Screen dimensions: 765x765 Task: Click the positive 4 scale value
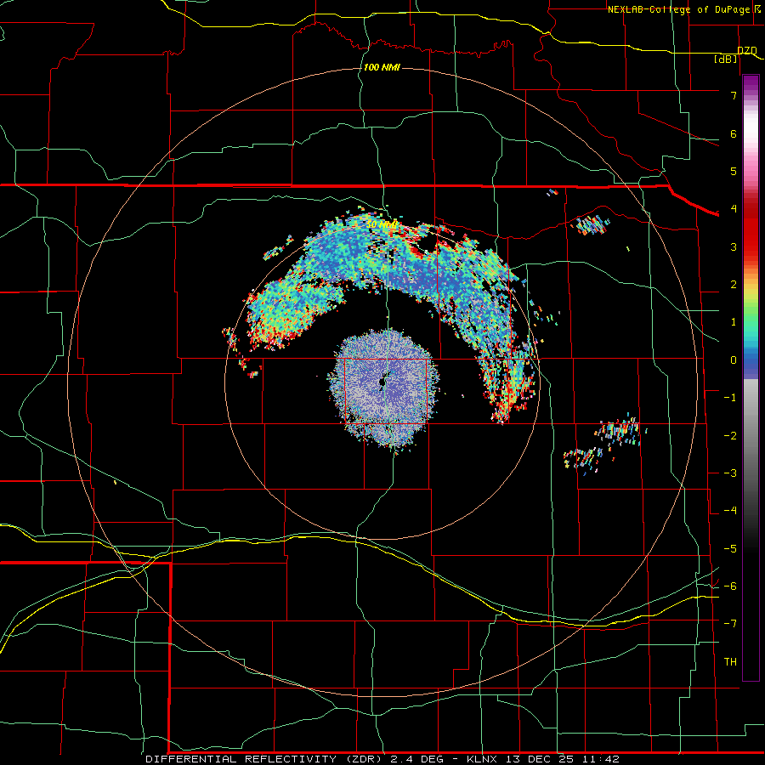734,209
